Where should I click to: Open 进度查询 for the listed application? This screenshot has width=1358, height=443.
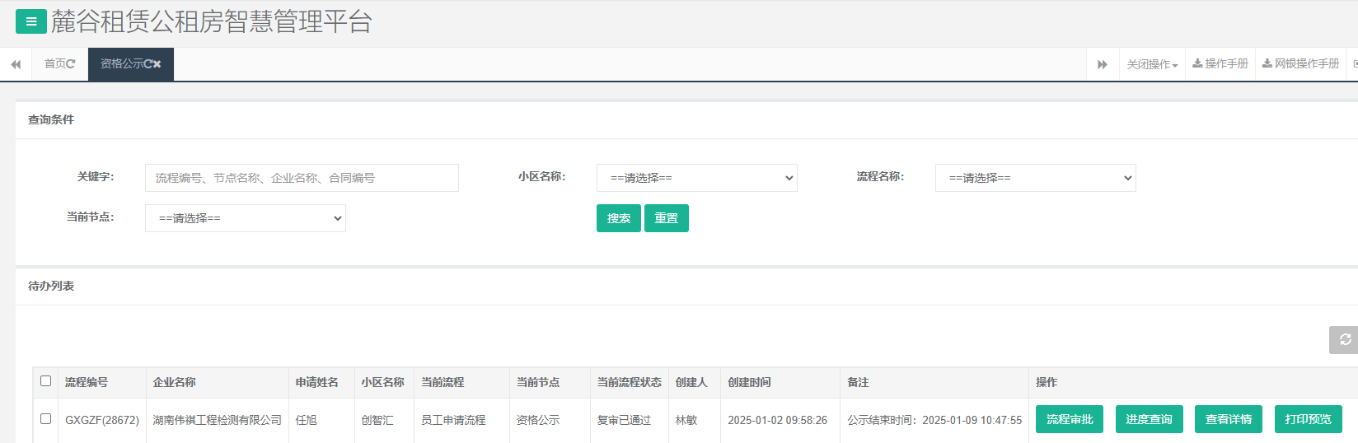[1149, 419]
